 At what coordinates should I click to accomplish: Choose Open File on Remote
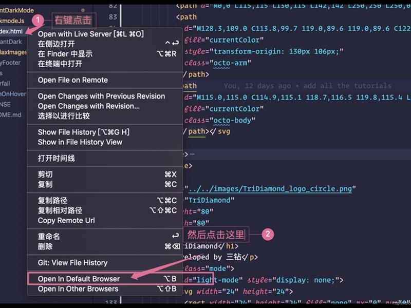click(105, 80)
